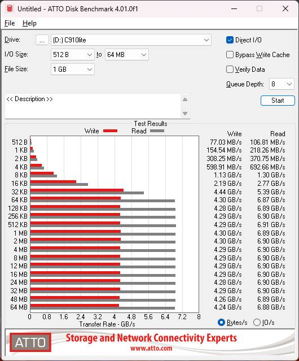The width and height of the screenshot is (299, 361).
Task: Open the File Size dropdown 1 GB
Action: (72, 69)
